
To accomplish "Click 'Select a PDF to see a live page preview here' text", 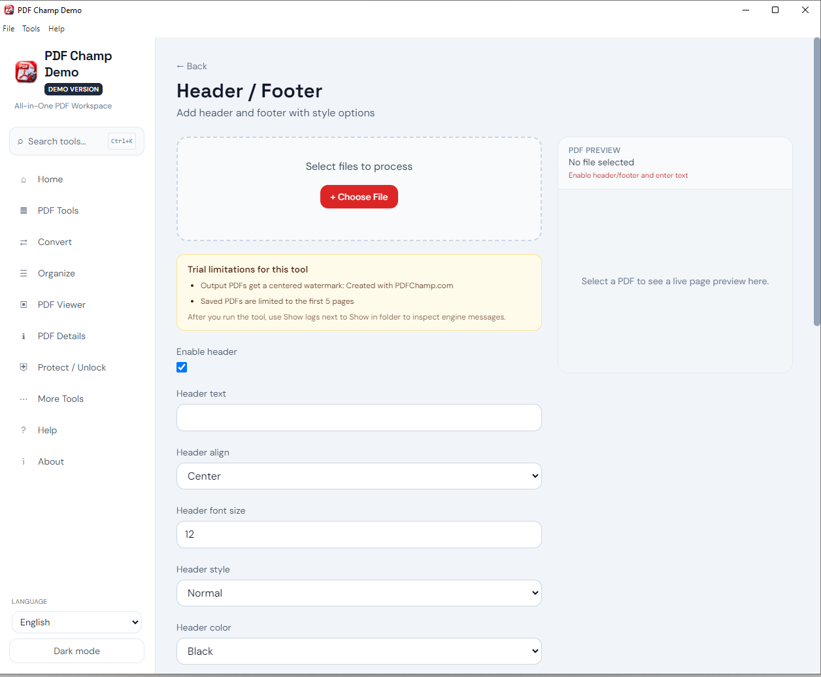I will [x=675, y=282].
